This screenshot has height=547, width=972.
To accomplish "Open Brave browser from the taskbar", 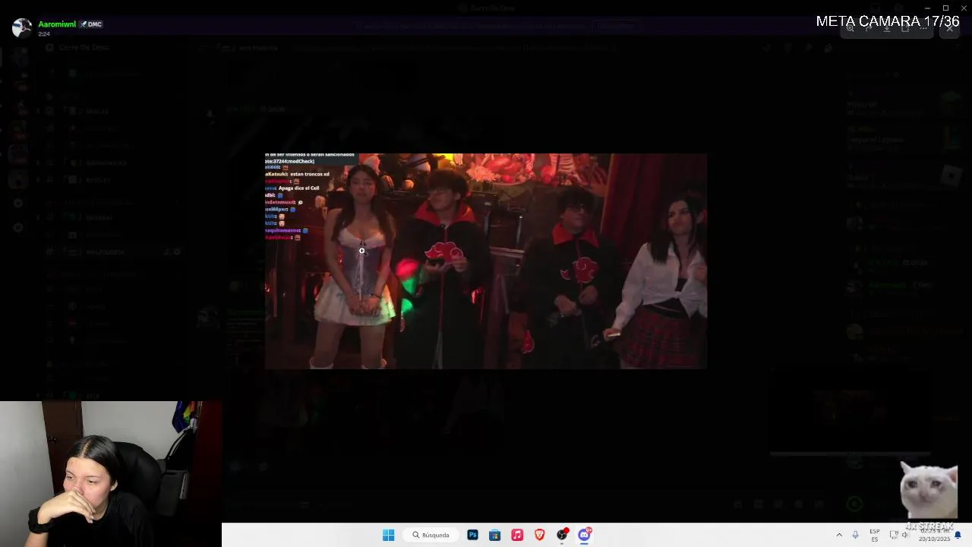I will tap(539, 535).
